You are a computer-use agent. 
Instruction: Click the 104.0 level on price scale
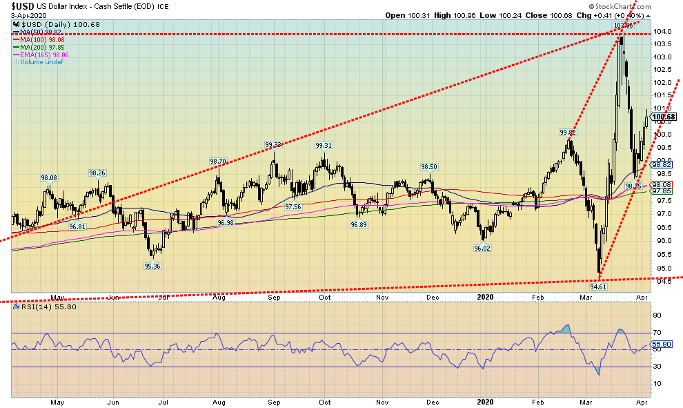pyautogui.click(x=662, y=32)
